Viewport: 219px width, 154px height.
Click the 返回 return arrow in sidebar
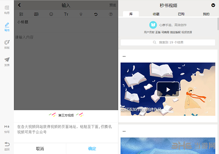pos(7,146)
